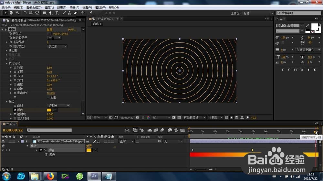
Task: Click the motion blur enable icon in timeline
Action: tap(162, 130)
